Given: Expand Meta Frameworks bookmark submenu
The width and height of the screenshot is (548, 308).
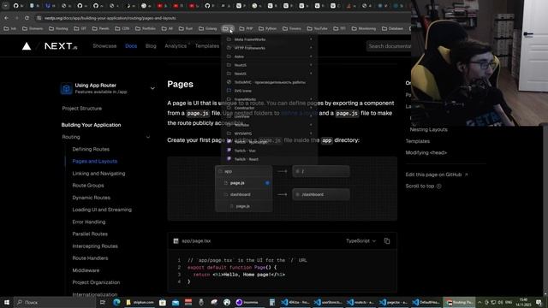Looking at the screenshot, I should pos(269,39).
